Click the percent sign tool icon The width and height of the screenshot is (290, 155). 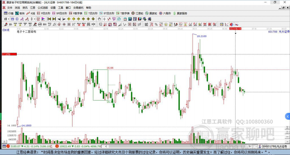tap(156, 25)
